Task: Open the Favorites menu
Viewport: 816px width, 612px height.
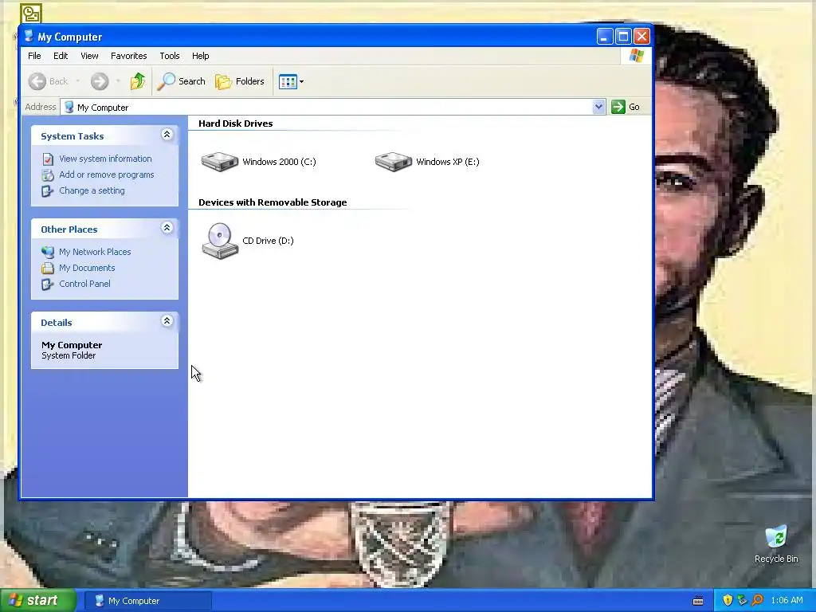Action: 128,56
